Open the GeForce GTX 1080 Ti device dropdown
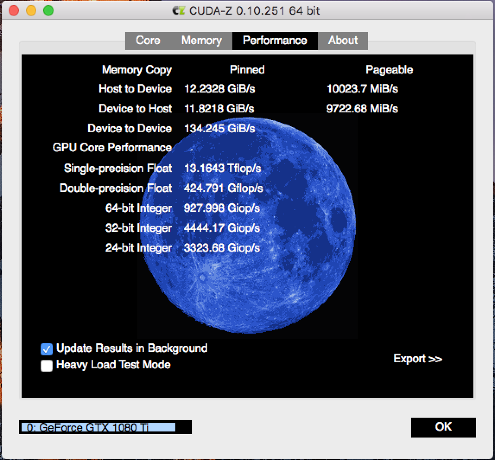This screenshot has height=460, width=495. pos(105,427)
